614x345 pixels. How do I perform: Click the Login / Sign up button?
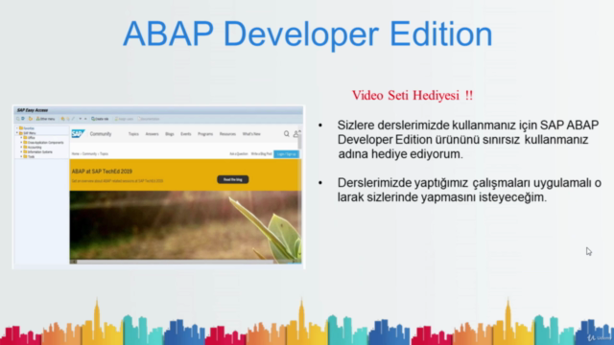pos(286,154)
